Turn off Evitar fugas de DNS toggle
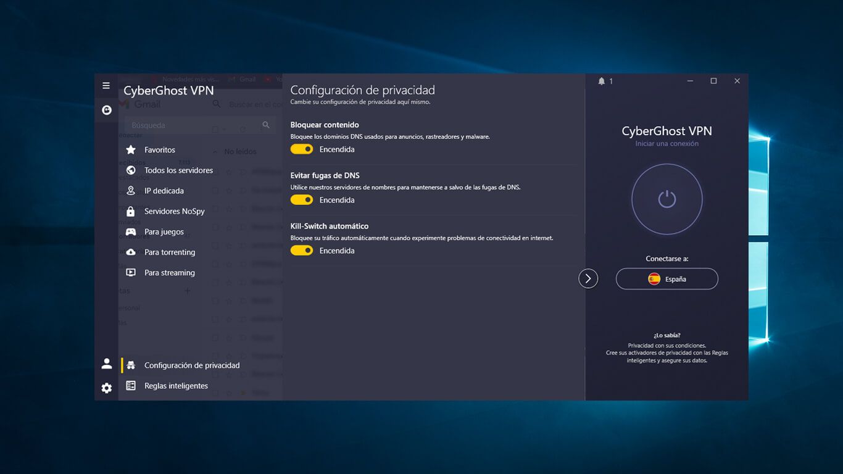843x474 pixels. pos(302,200)
